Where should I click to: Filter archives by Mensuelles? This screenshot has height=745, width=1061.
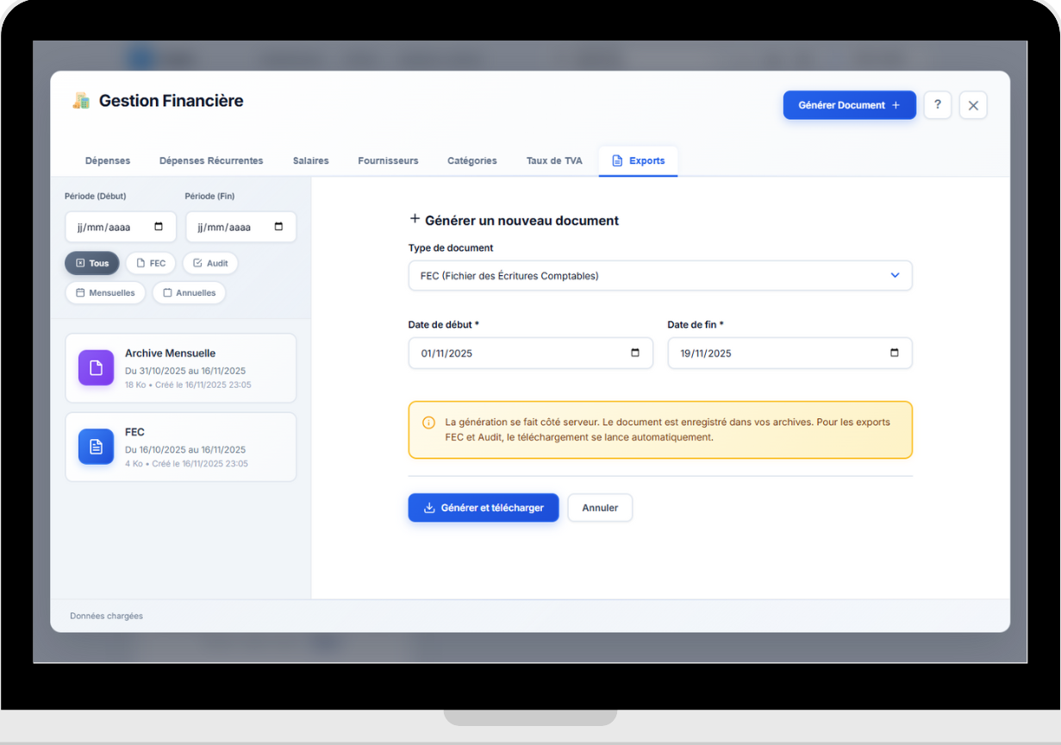[105, 293]
